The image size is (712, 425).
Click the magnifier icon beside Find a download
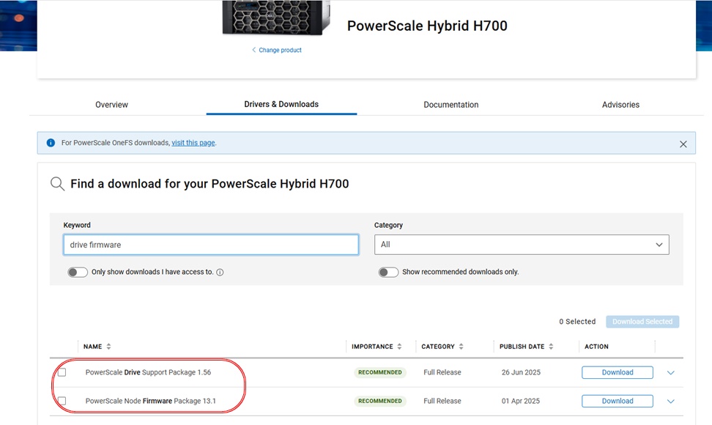pyautogui.click(x=57, y=184)
